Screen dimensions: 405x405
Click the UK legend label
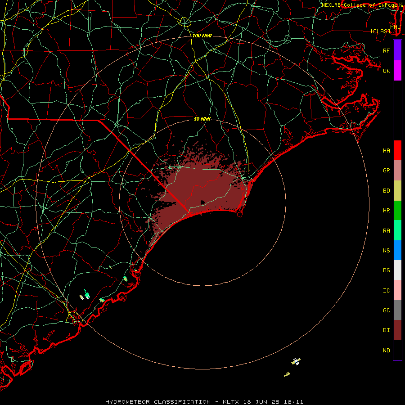386,71
